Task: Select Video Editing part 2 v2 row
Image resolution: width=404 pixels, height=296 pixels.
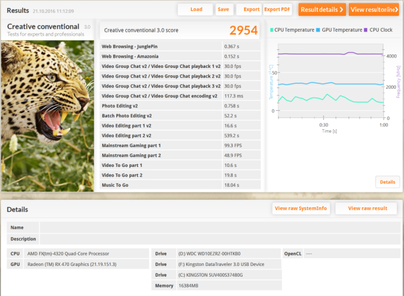Action: 180,136
